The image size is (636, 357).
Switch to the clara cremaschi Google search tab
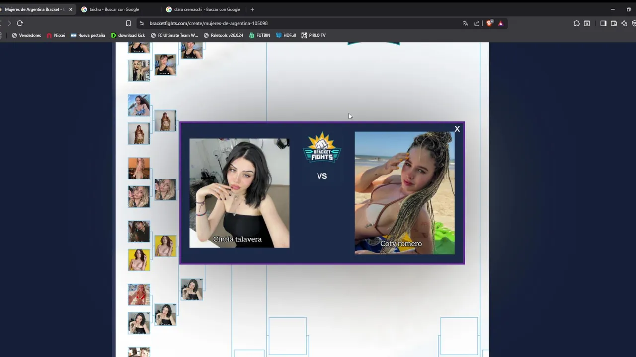tap(204, 9)
